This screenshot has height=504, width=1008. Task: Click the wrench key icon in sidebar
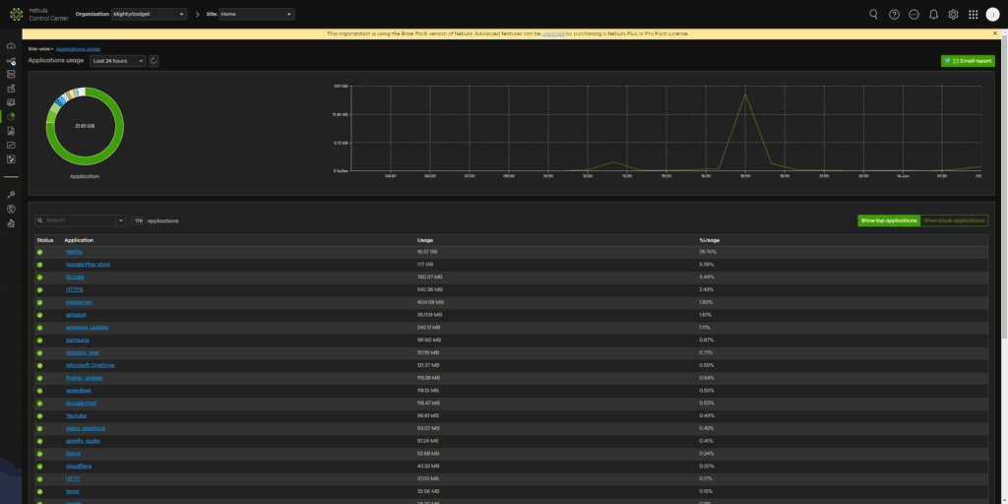point(11,195)
